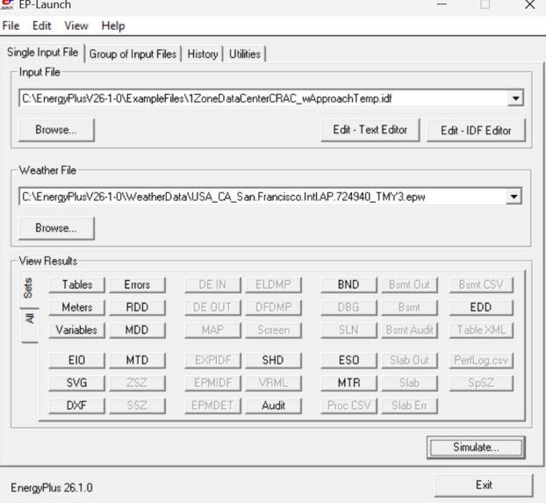Open the Edit menu
Image resolution: width=546 pixels, height=503 pixels.
42,25
